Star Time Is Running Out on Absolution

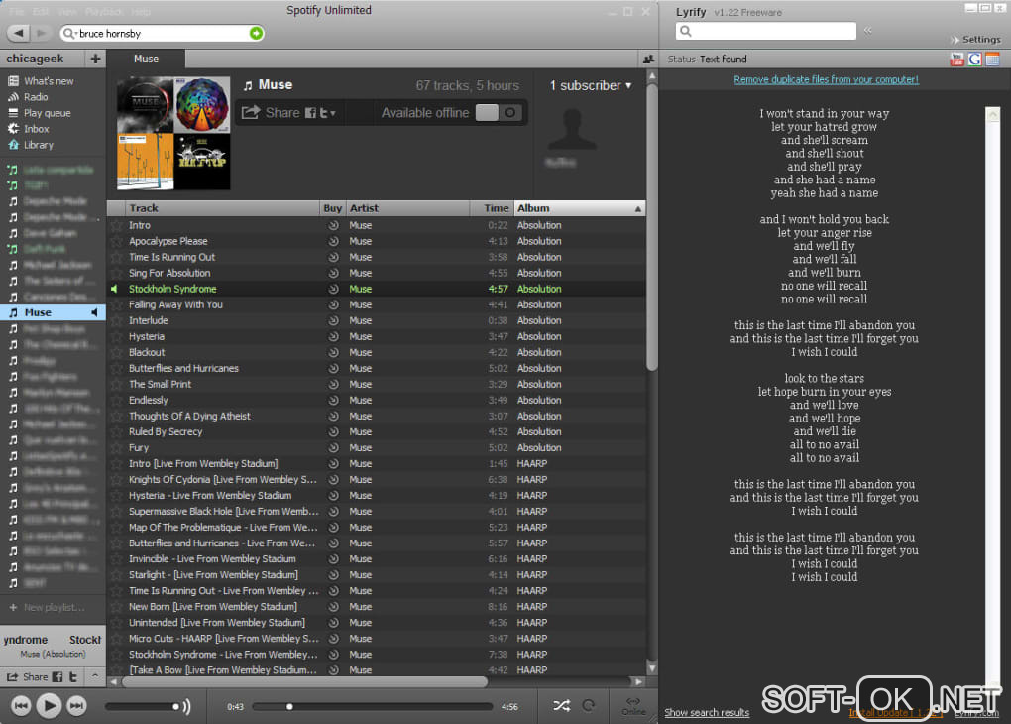pos(117,257)
